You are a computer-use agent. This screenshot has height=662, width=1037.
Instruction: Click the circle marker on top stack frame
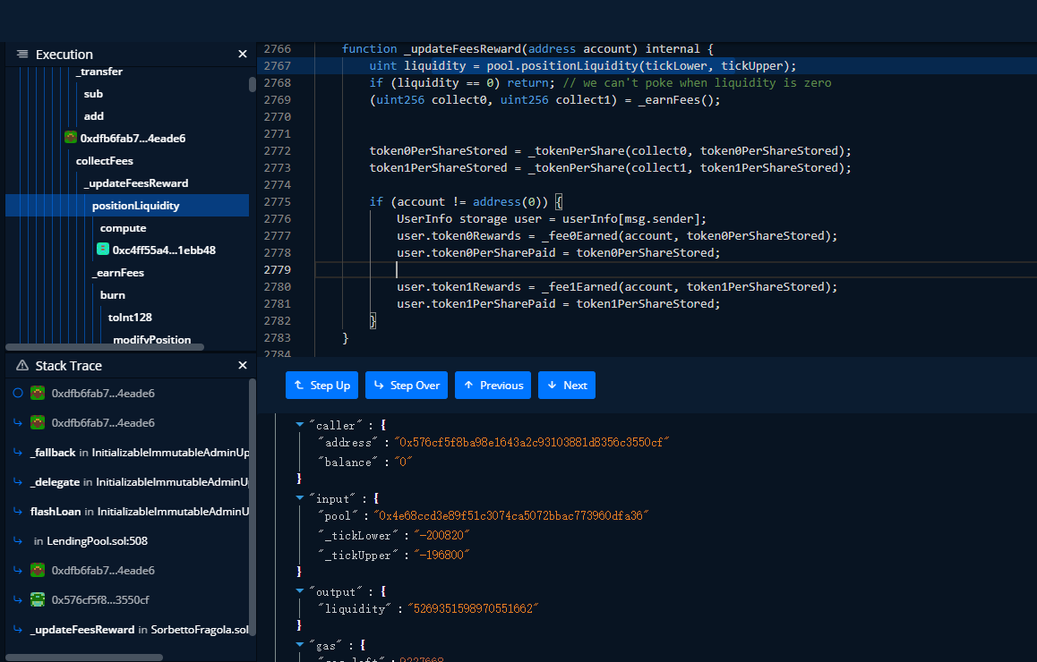pos(18,393)
